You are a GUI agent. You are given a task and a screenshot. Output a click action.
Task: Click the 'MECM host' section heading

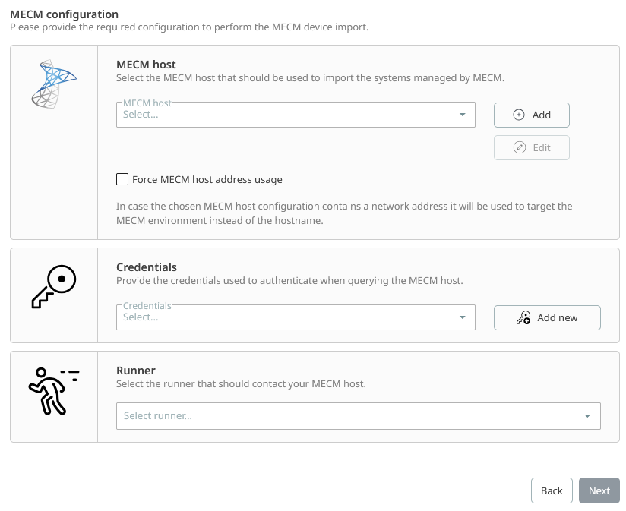(x=146, y=65)
